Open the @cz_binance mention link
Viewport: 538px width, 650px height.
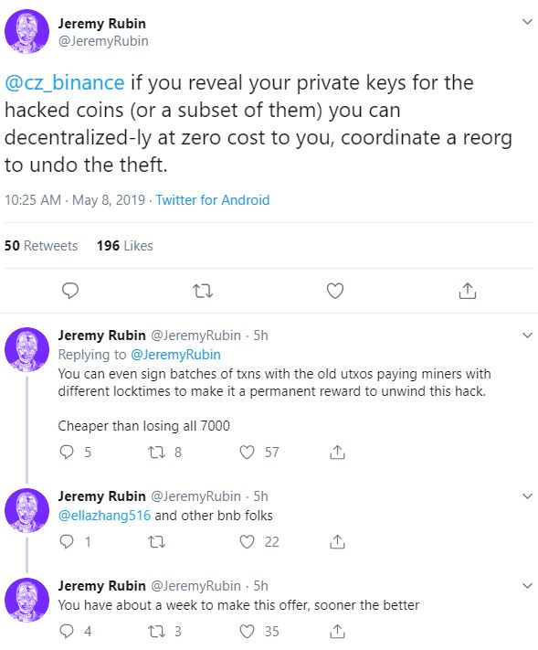pyautogui.click(x=65, y=82)
